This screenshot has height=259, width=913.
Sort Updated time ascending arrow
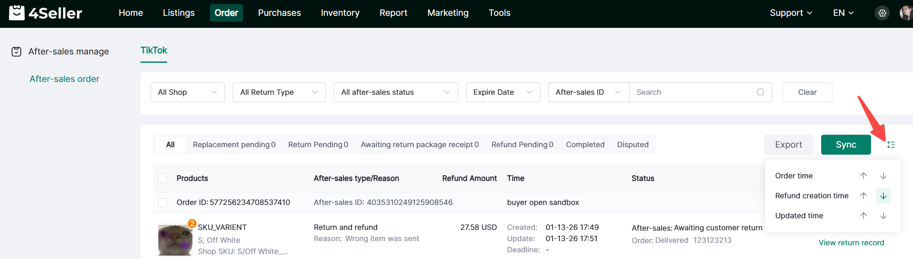pyautogui.click(x=863, y=216)
